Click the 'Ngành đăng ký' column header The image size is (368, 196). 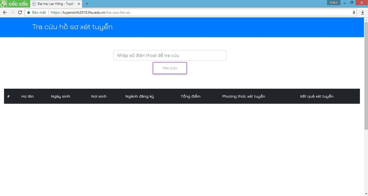(140, 96)
